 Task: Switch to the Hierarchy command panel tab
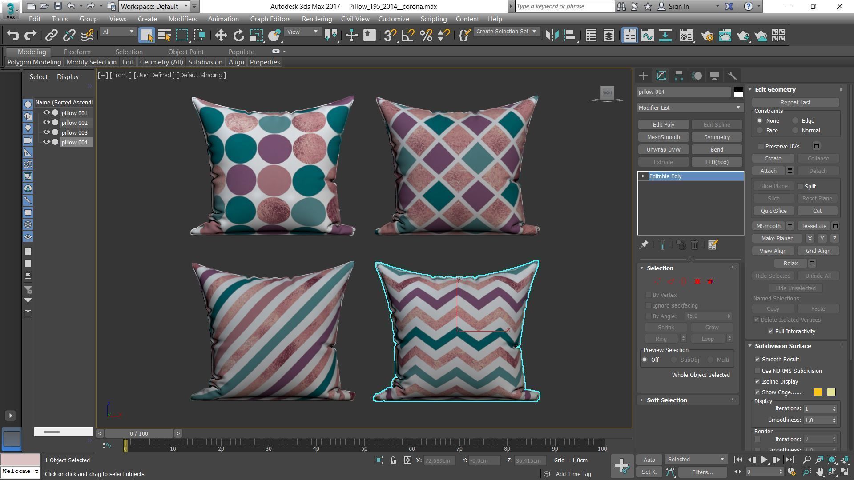[x=679, y=76]
